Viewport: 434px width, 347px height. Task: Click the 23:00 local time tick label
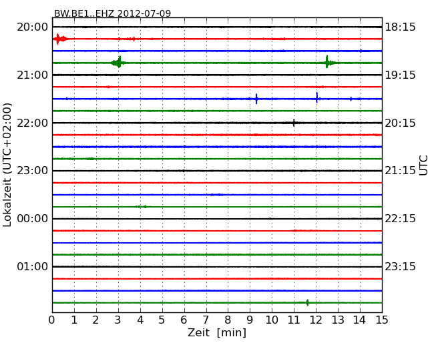coord(33,171)
